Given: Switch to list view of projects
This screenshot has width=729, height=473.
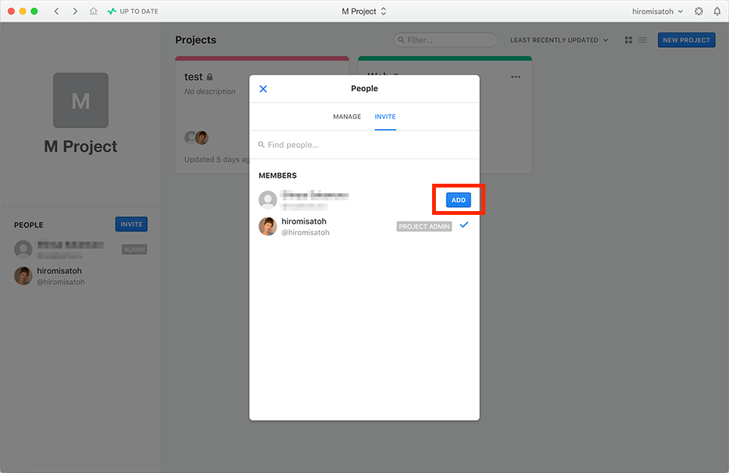Looking at the screenshot, I should coord(642,40).
